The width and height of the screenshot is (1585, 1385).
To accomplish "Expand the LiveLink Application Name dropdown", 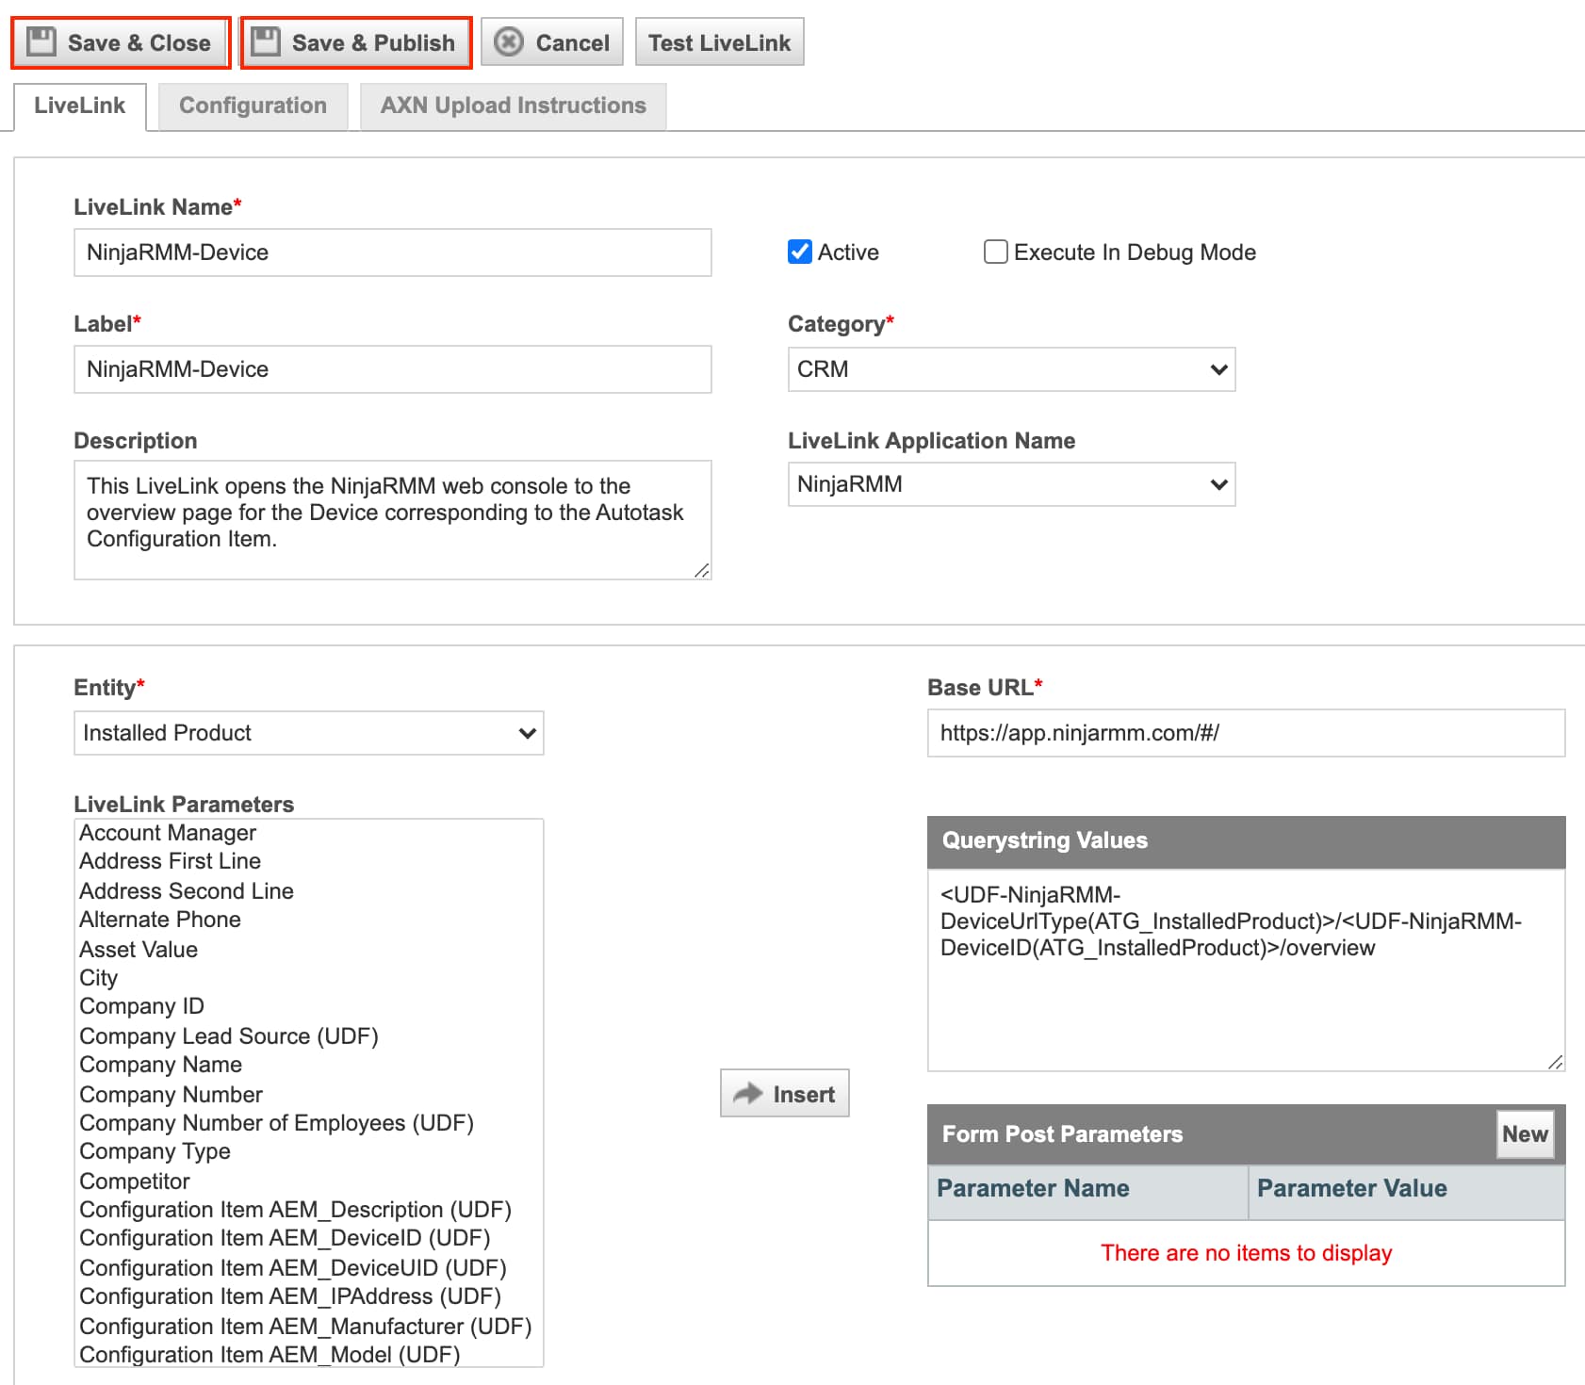I will [1010, 484].
